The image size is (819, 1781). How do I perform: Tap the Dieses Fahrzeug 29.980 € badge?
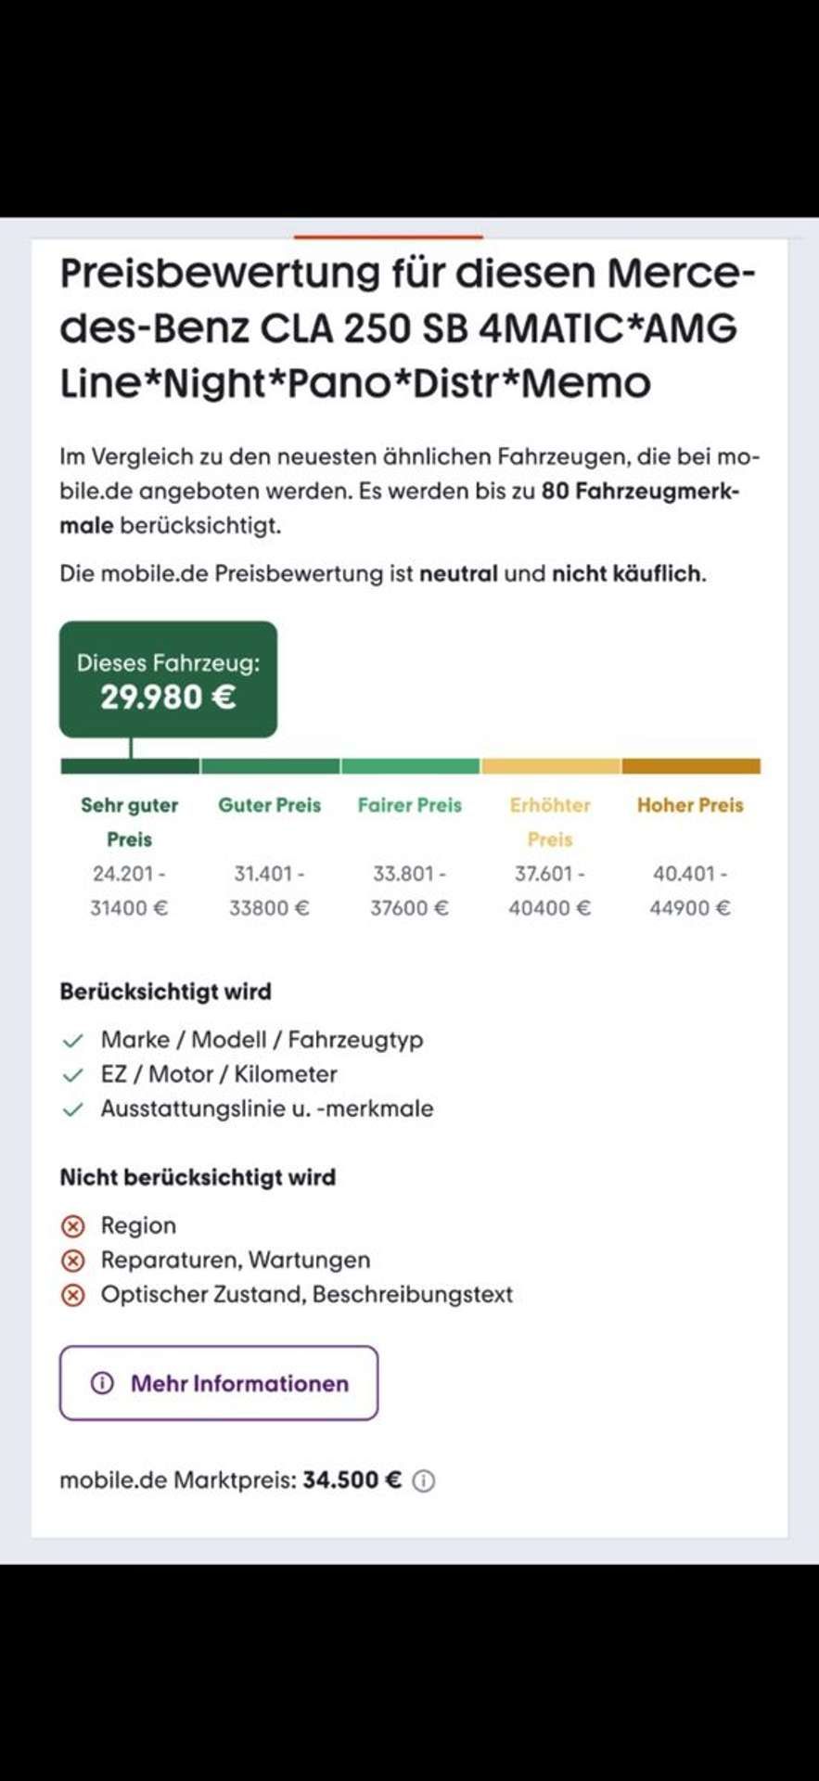tap(168, 680)
